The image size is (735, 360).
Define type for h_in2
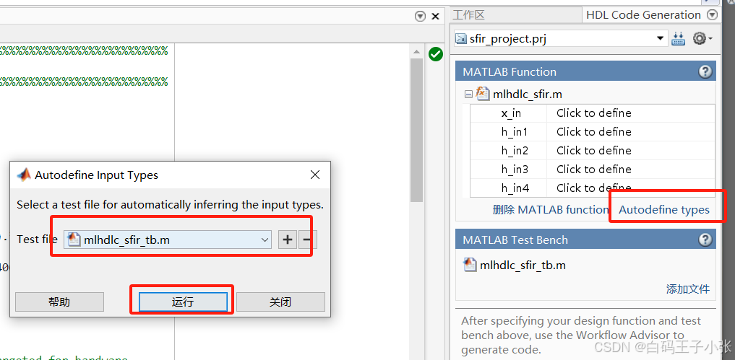tap(630, 151)
